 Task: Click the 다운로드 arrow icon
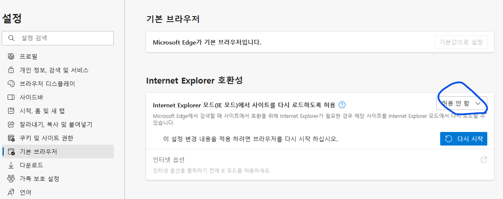11,165
